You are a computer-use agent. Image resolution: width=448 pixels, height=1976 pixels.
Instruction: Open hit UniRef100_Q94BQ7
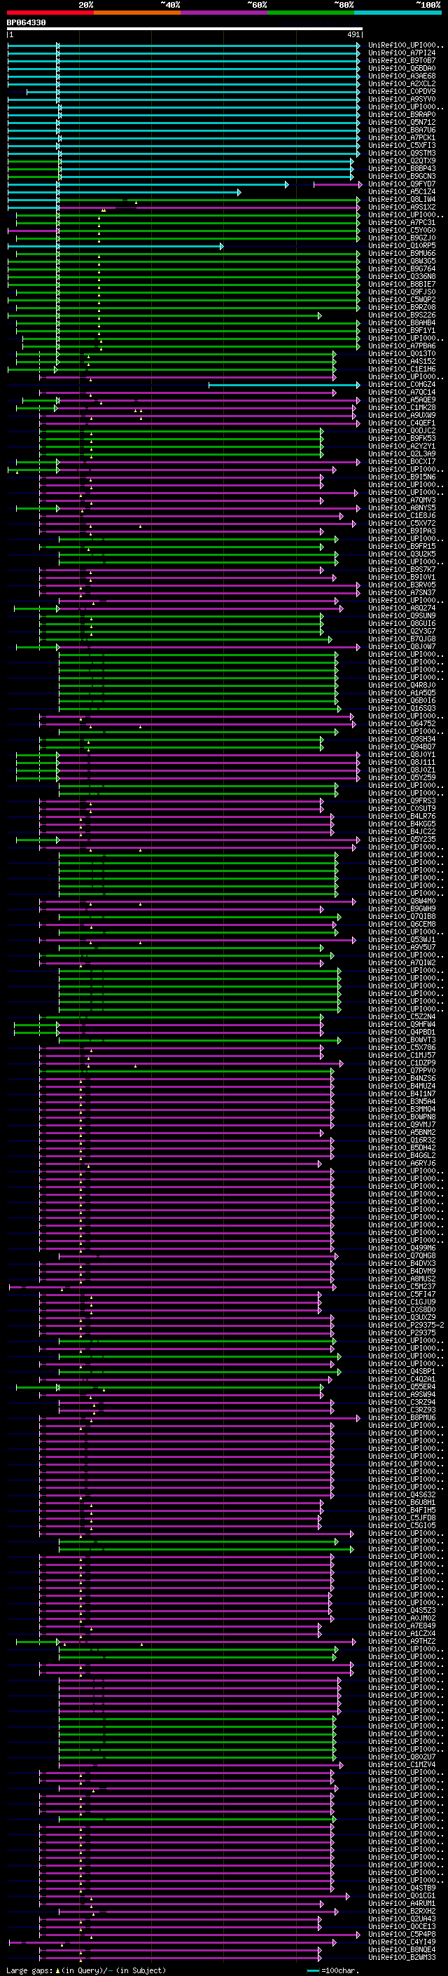402,747
